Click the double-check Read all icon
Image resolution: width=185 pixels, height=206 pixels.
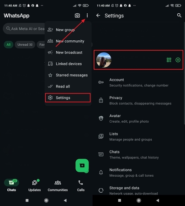coord(50,87)
